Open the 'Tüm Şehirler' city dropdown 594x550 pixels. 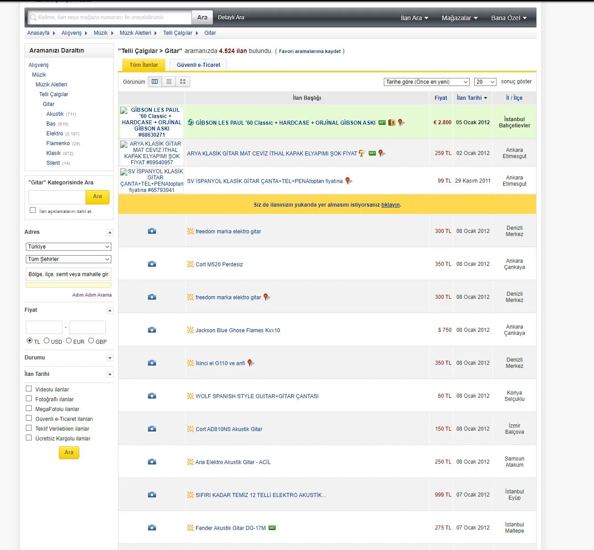69,259
